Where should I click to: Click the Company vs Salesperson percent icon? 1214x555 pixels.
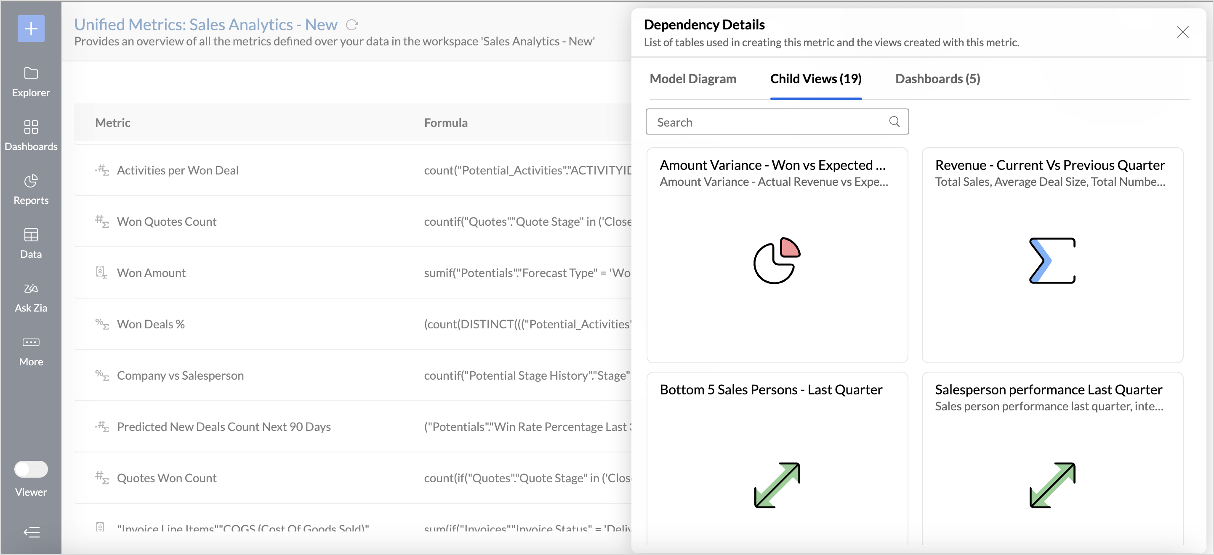[x=102, y=375]
